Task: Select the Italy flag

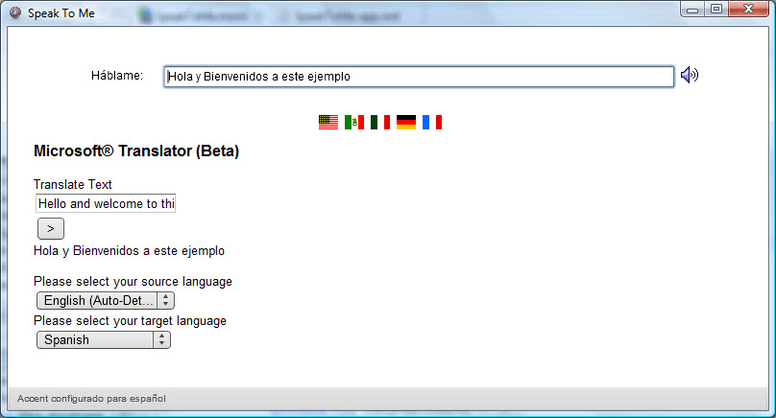Action: tap(380, 122)
